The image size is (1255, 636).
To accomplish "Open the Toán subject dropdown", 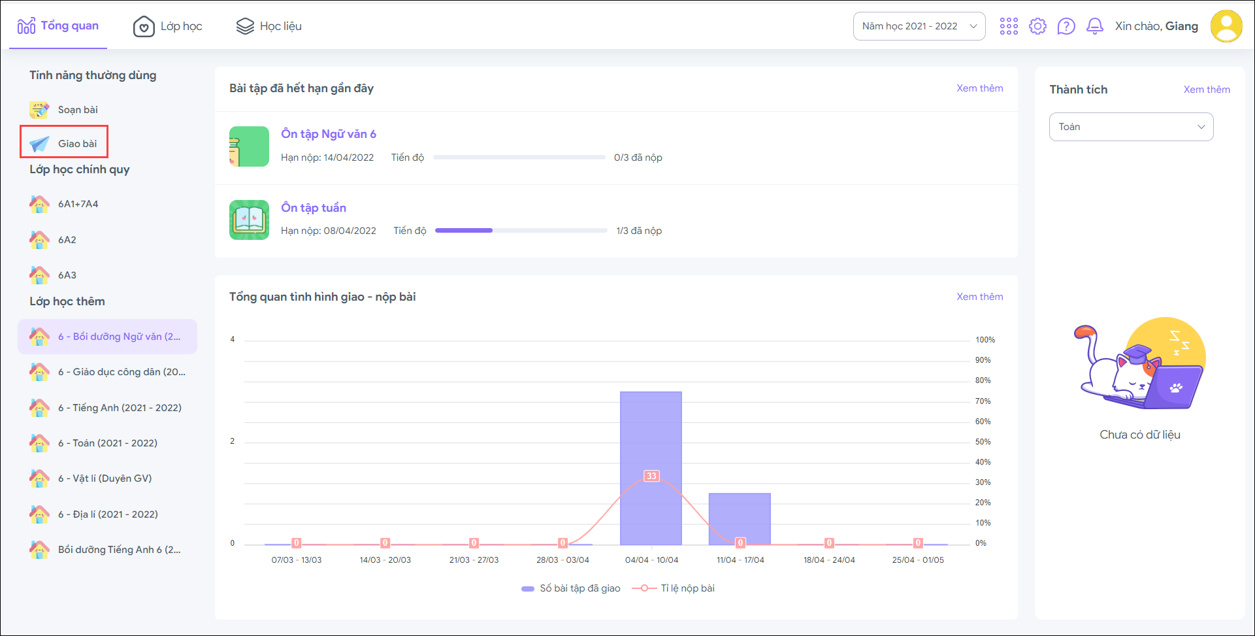I will pyautogui.click(x=1131, y=127).
